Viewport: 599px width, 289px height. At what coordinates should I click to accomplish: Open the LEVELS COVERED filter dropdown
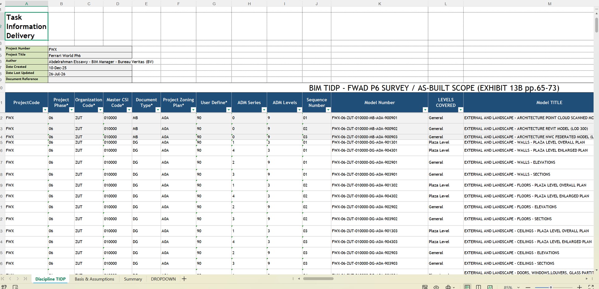tap(460, 110)
